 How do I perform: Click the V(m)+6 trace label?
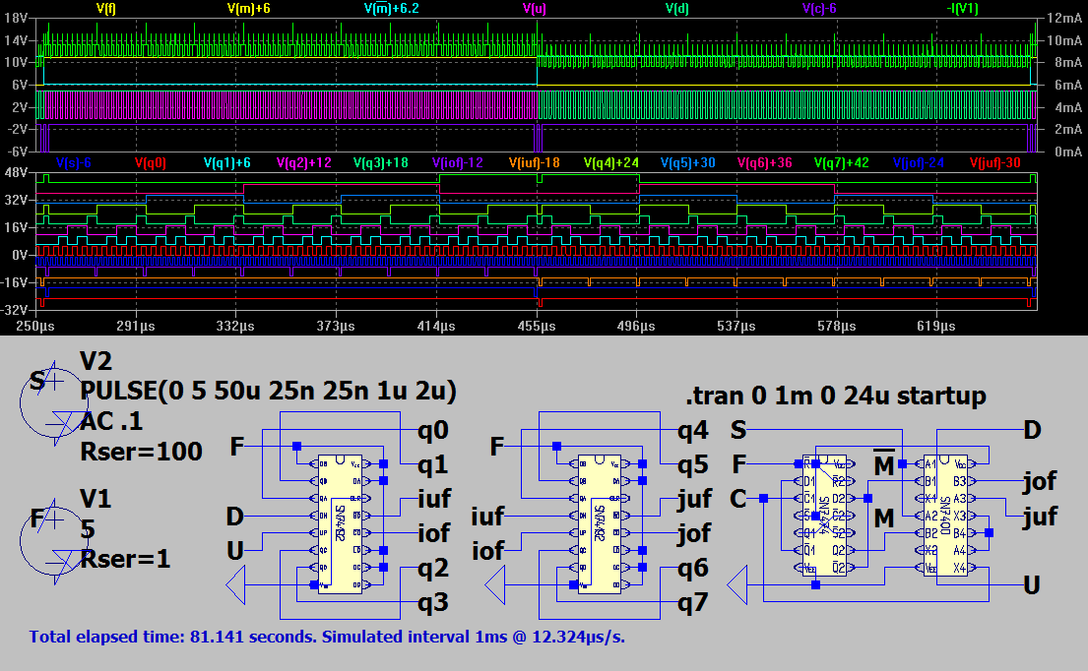[249, 8]
